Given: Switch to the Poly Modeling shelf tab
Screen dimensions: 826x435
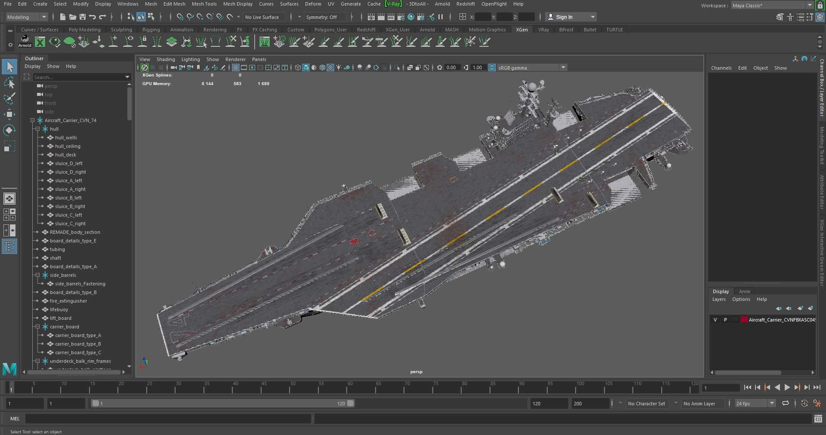Looking at the screenshot, I should click(84, 30).
